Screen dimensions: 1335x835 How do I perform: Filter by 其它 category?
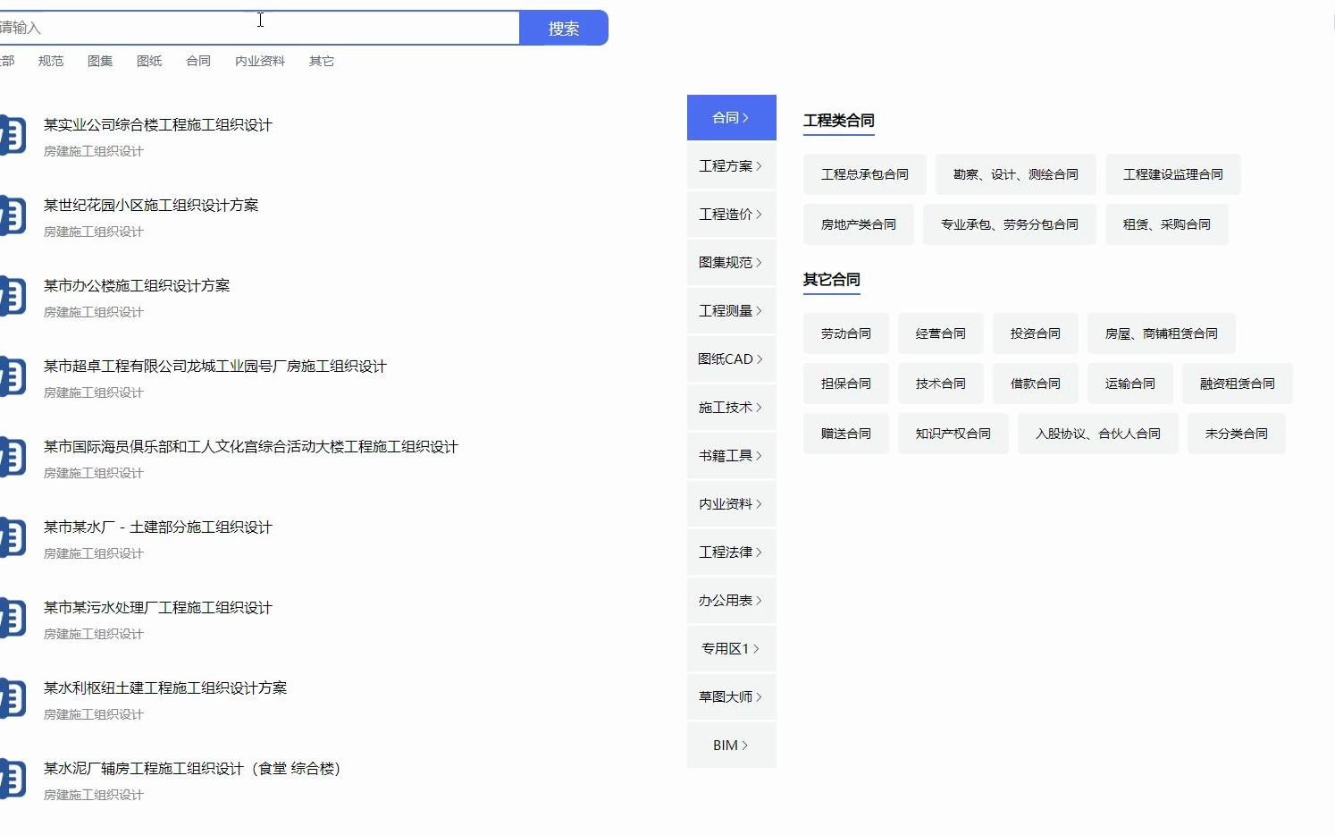[x=322, y=61]
